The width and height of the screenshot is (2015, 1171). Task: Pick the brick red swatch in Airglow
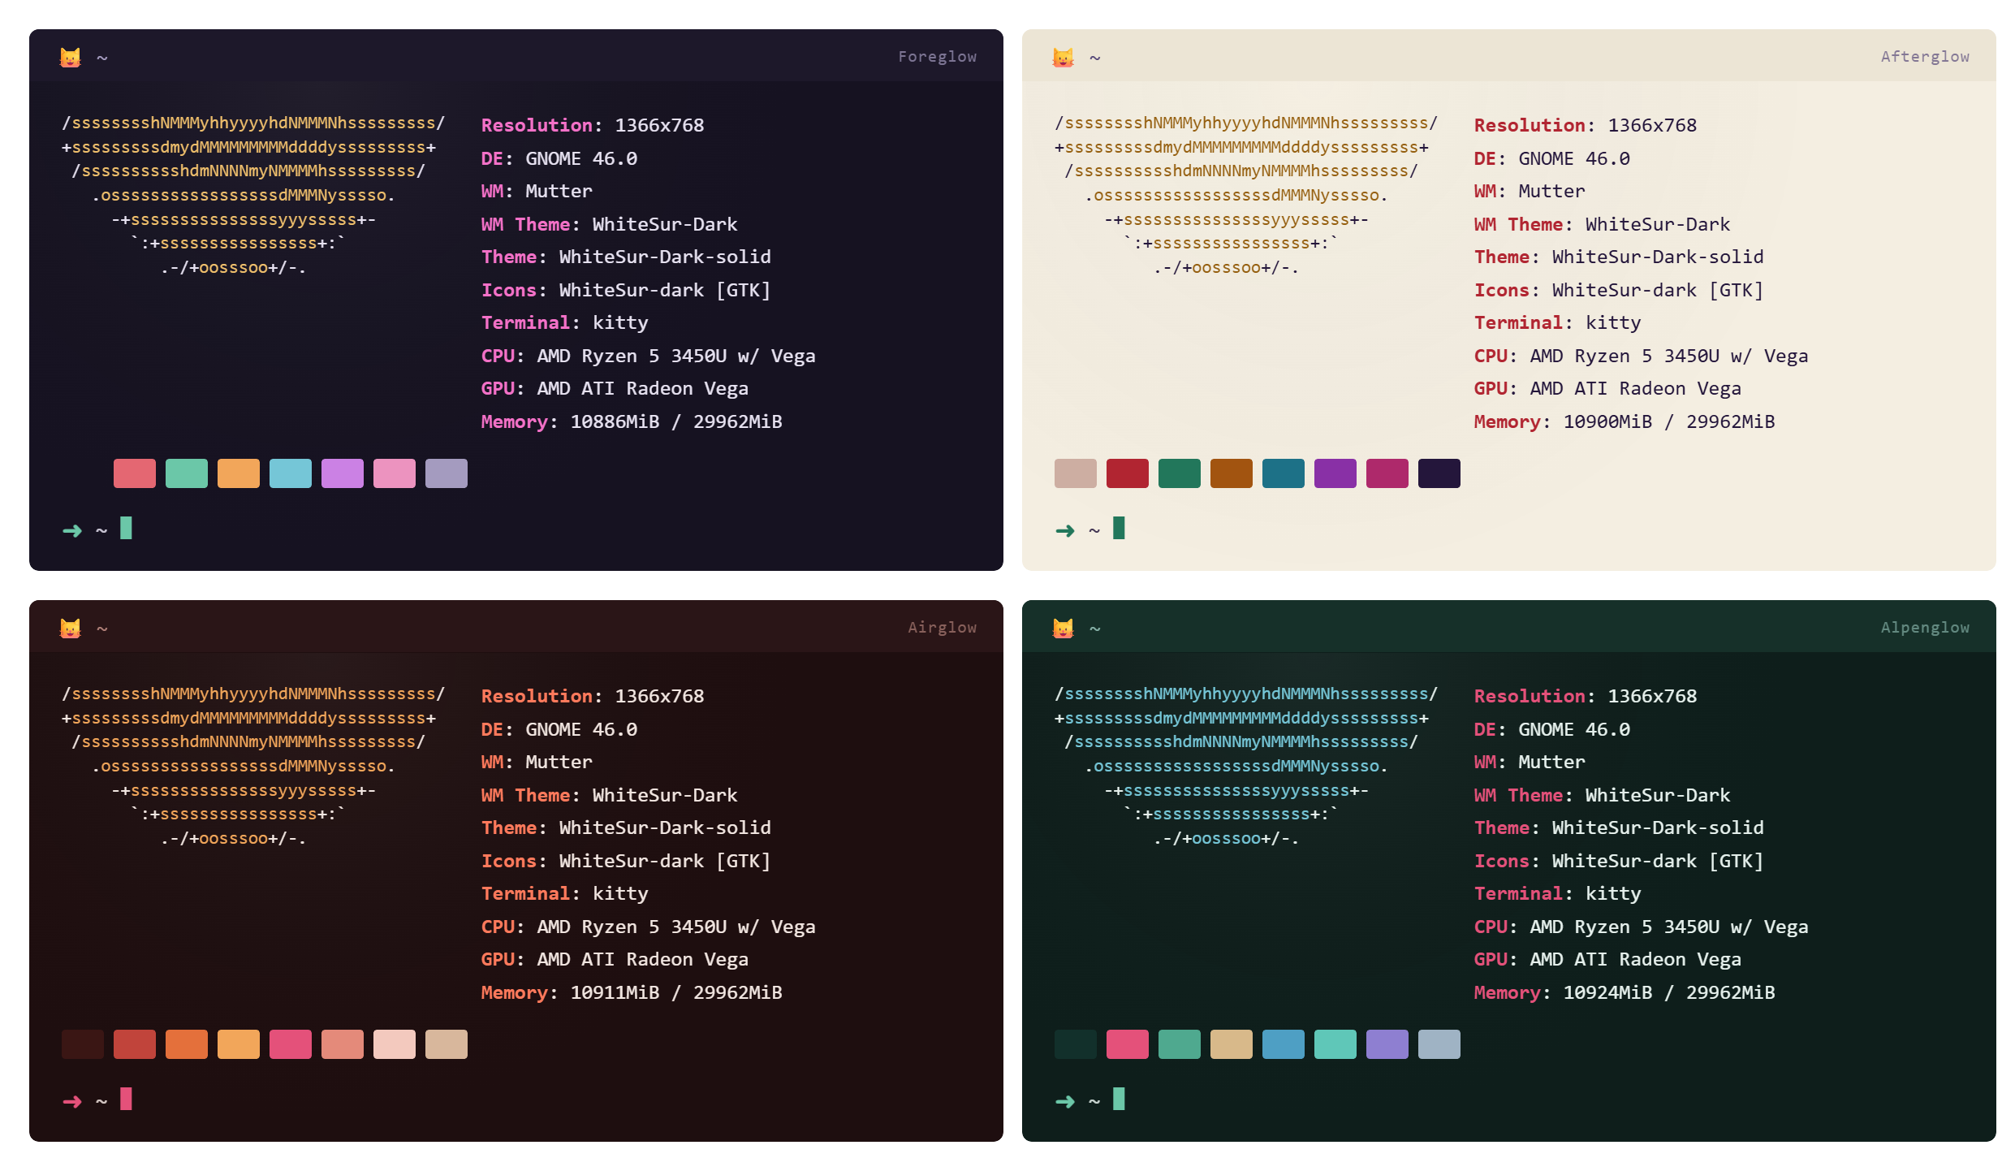click(135, 1044)
